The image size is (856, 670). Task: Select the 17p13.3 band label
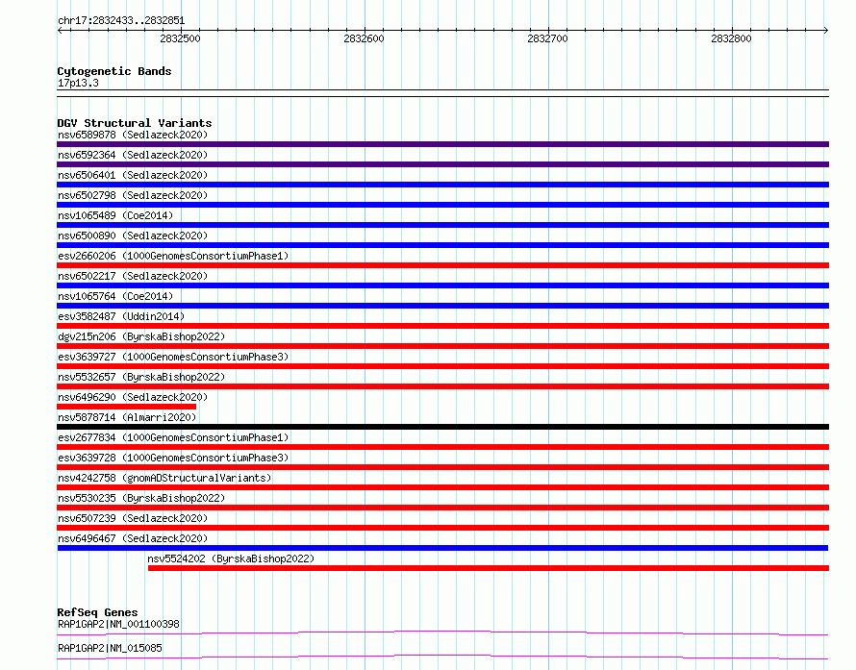78,83
